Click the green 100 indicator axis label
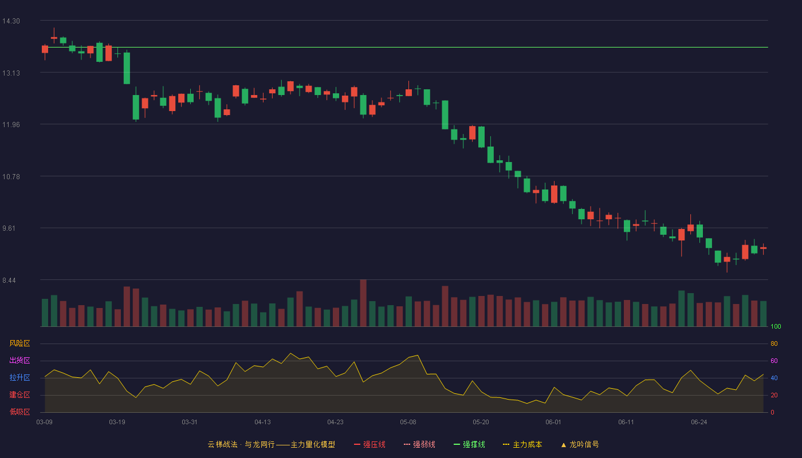 point(776,327)
